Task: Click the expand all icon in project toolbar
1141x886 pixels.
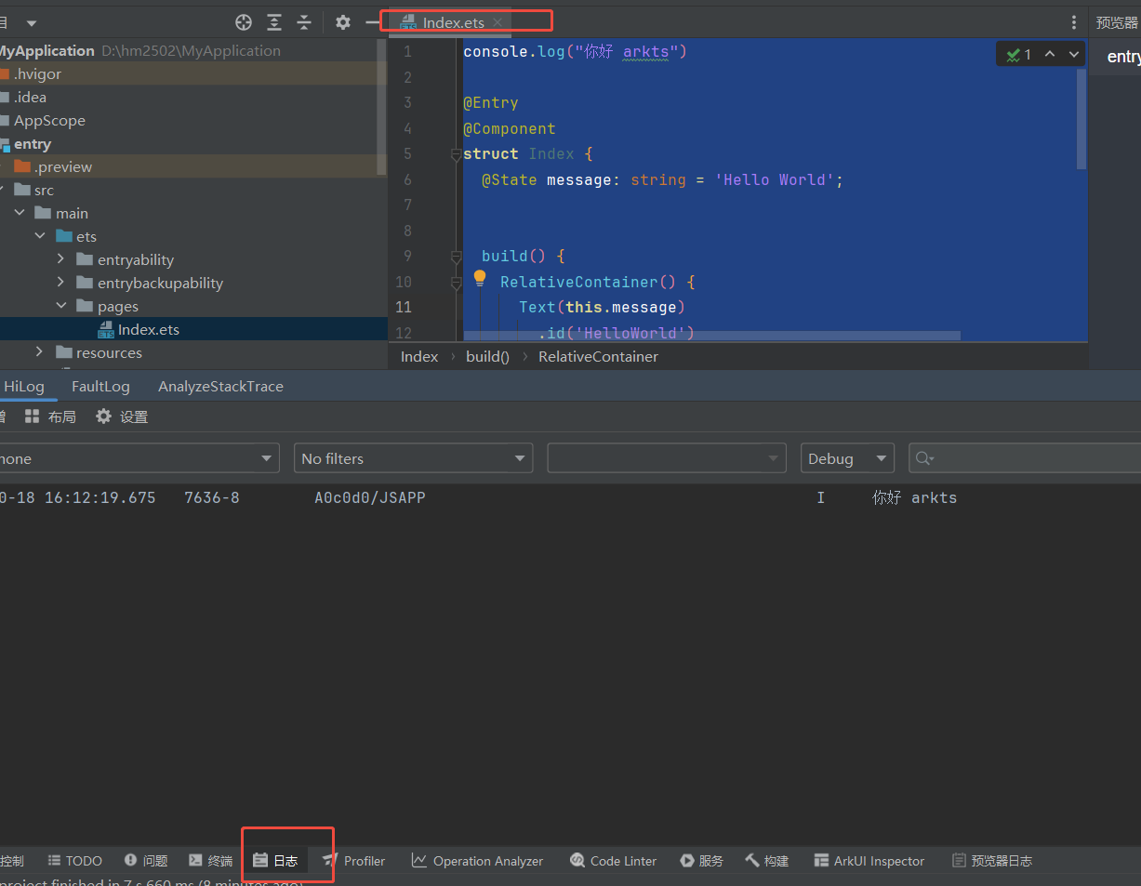Action: (274, 22)
